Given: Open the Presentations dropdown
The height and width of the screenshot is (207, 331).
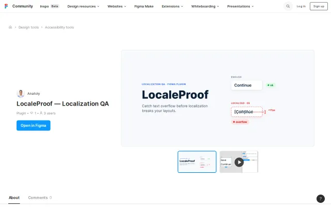Looking at the screenshot, I should [240, 6].
